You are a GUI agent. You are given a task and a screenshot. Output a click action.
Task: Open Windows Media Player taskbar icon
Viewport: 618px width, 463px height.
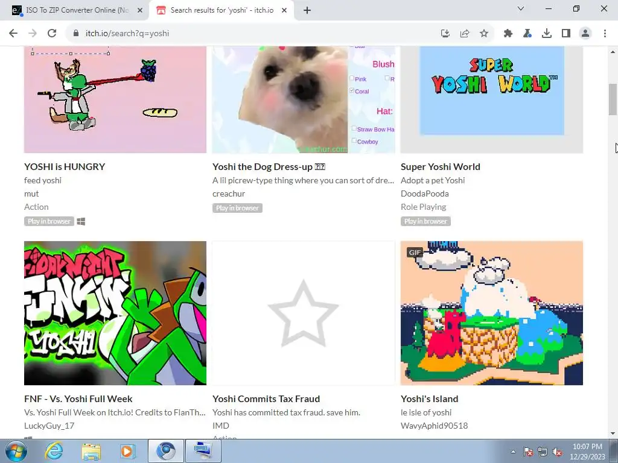coord(127,451)
